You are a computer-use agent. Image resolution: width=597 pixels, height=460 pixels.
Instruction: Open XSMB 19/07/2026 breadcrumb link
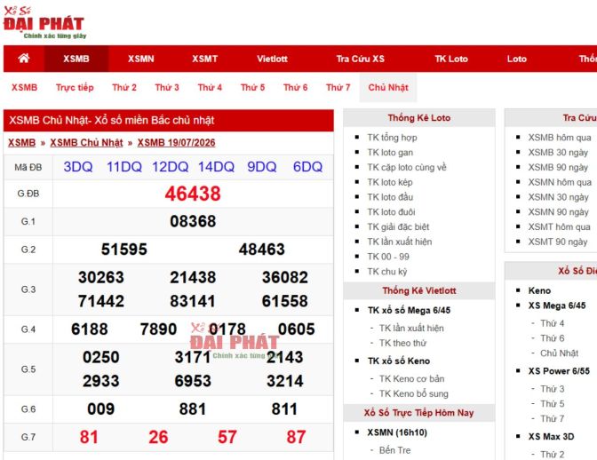click(176, 143)
